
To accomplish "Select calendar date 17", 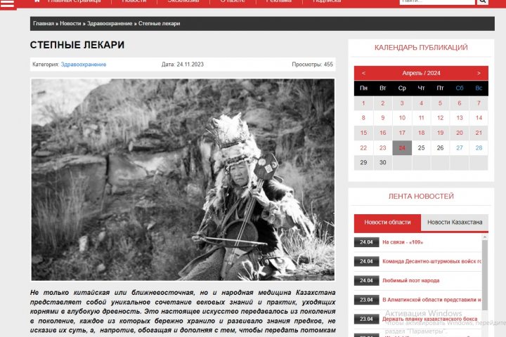I will pos(402,133).
